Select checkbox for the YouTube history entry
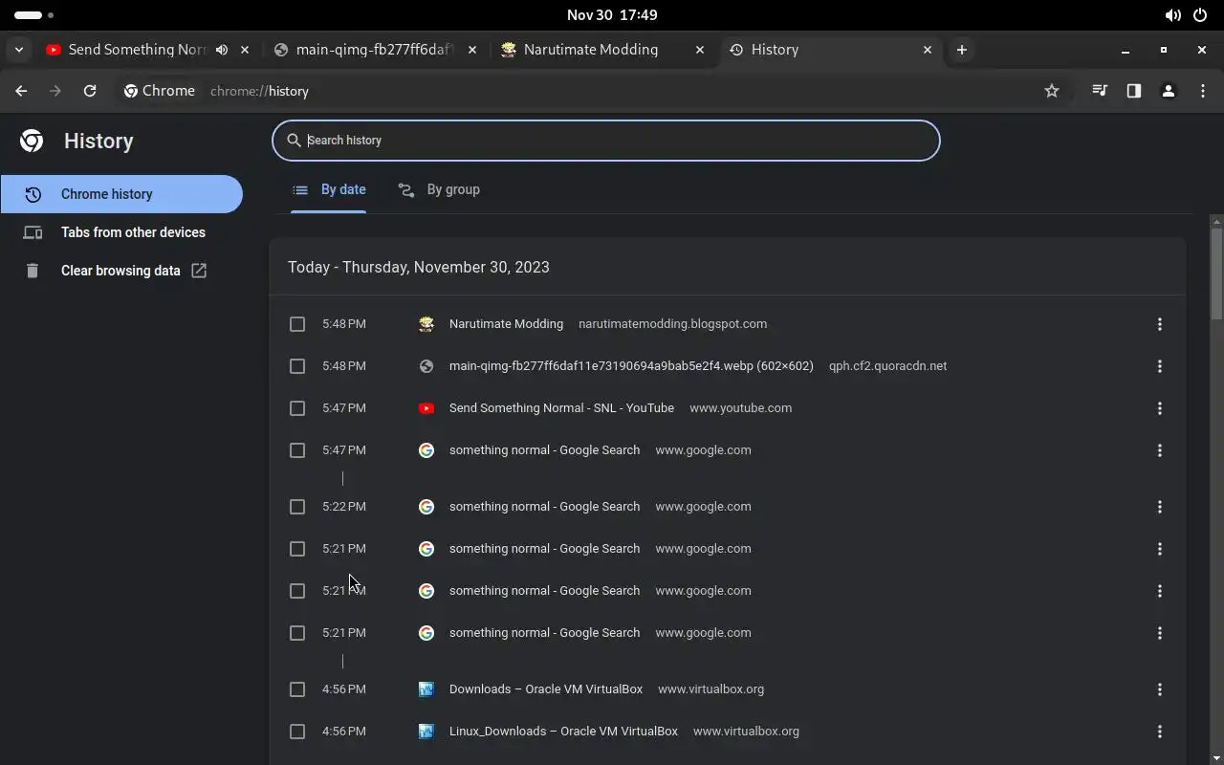This screenshot has height=765, width=1224. (x=297, y=408)
